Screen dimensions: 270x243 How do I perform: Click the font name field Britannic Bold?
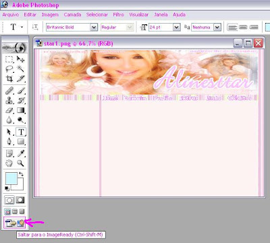pyautogui.click(x=68, y=28)
